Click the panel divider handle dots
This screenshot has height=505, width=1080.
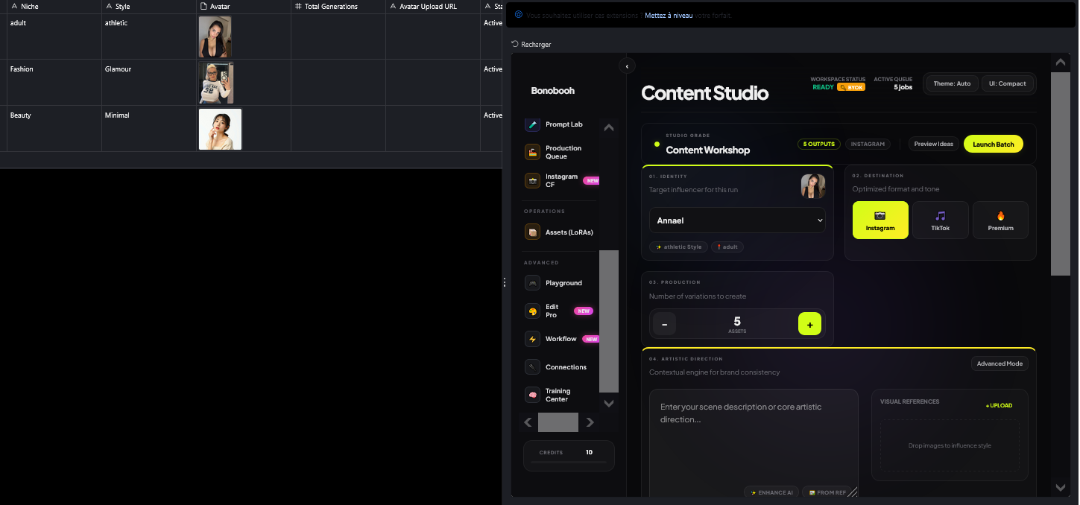pyautogui.click(x=505, y=282)
